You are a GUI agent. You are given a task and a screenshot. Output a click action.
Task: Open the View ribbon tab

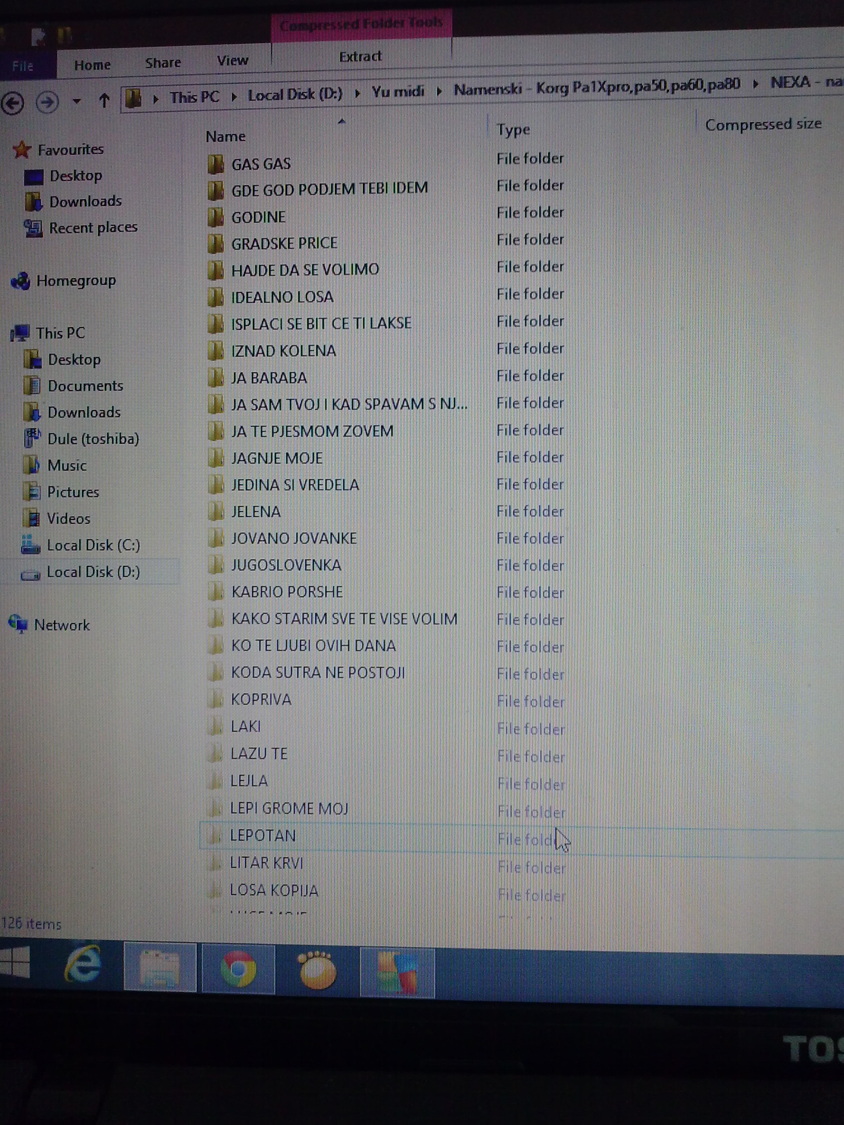(233, 60)
